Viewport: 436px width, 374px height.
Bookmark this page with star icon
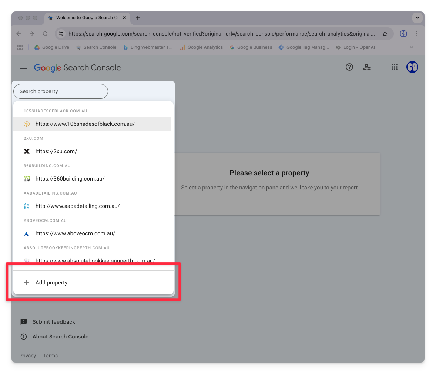(x=385, y=34)
